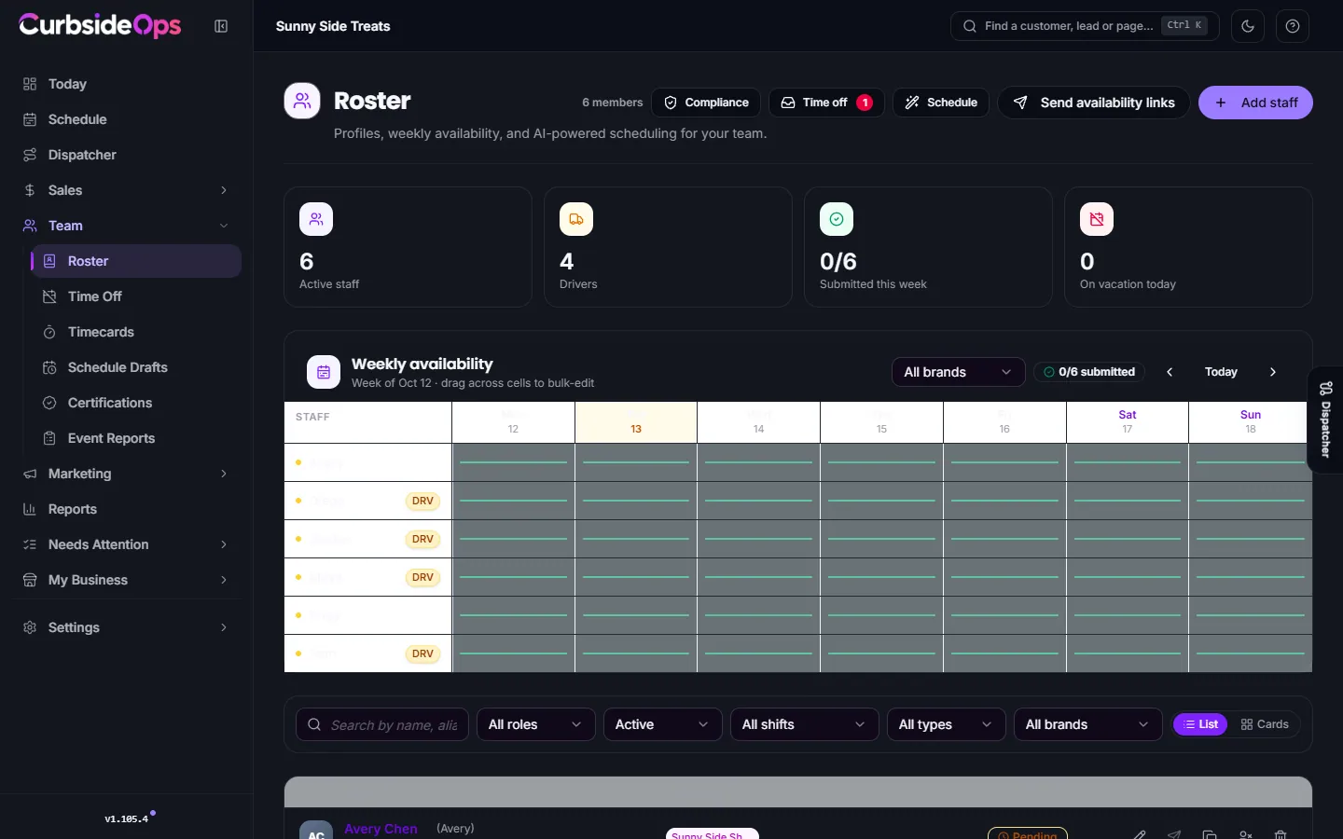Image resolution: width=1343 pixels, height=839 pixels.
Task: Launch the AI Schedule wand button
Action: [941, 103]
